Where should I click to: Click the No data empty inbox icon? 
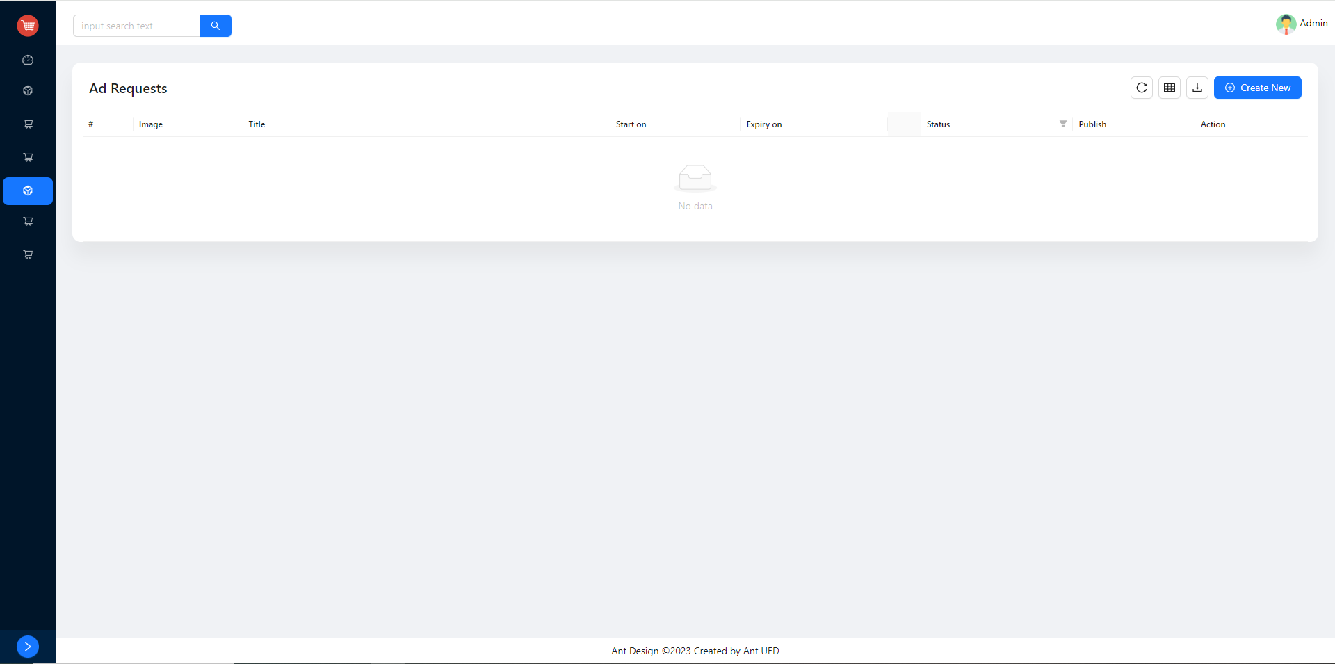tap(695, 178)
